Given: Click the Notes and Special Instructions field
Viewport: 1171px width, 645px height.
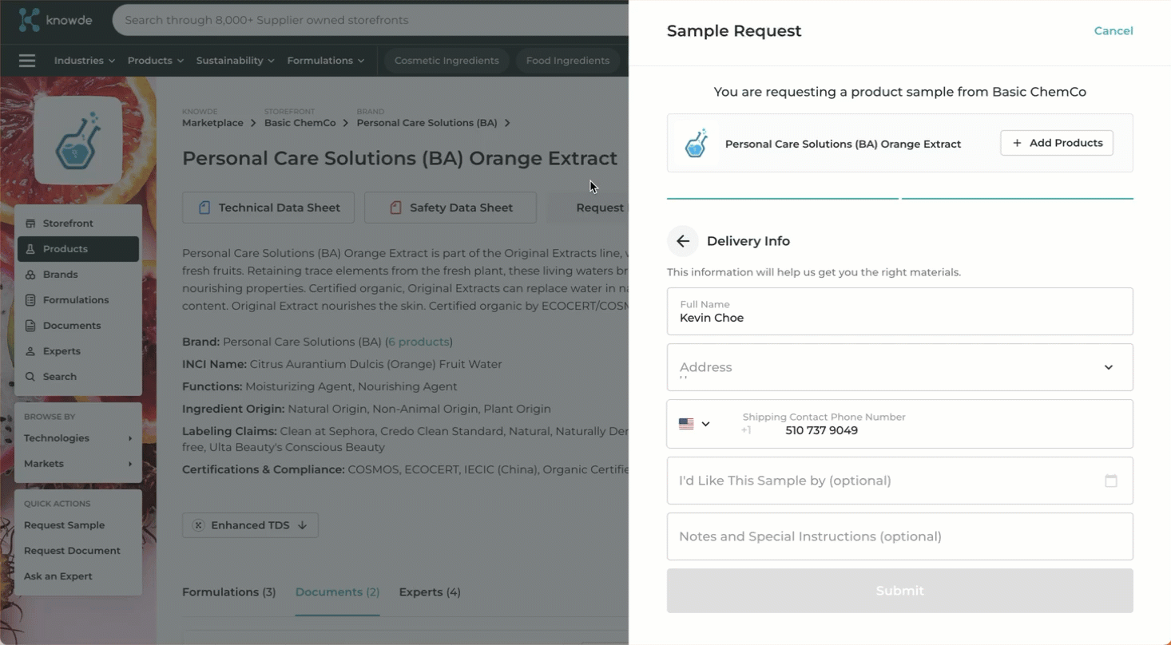Looking at the screenshot, I should (899, 536).
